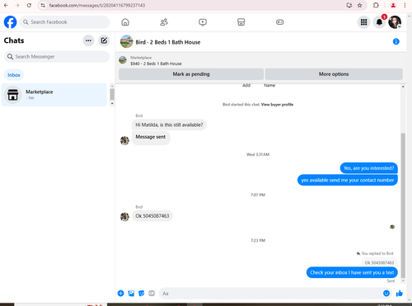Click the conversation information icon
The image size is (412, 306).
(396, 41)
